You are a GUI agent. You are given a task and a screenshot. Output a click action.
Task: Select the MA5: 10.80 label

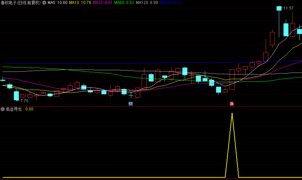pyautogui.click(x=57, y=3)
